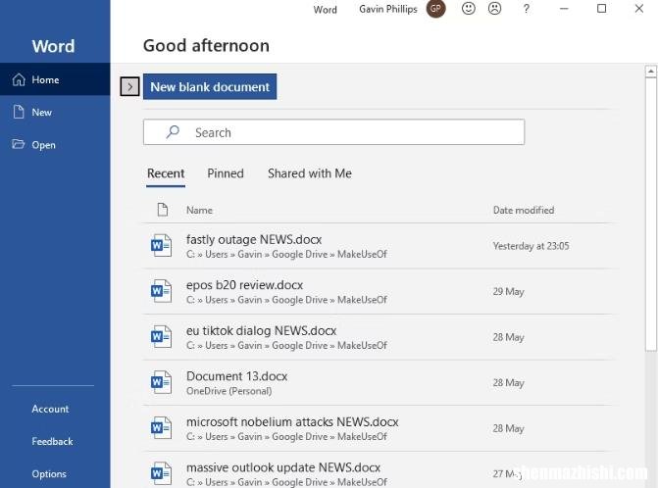Screen dimensions: 658x488
Task: Click the Home house icon in sidebar
Action: 19,79
